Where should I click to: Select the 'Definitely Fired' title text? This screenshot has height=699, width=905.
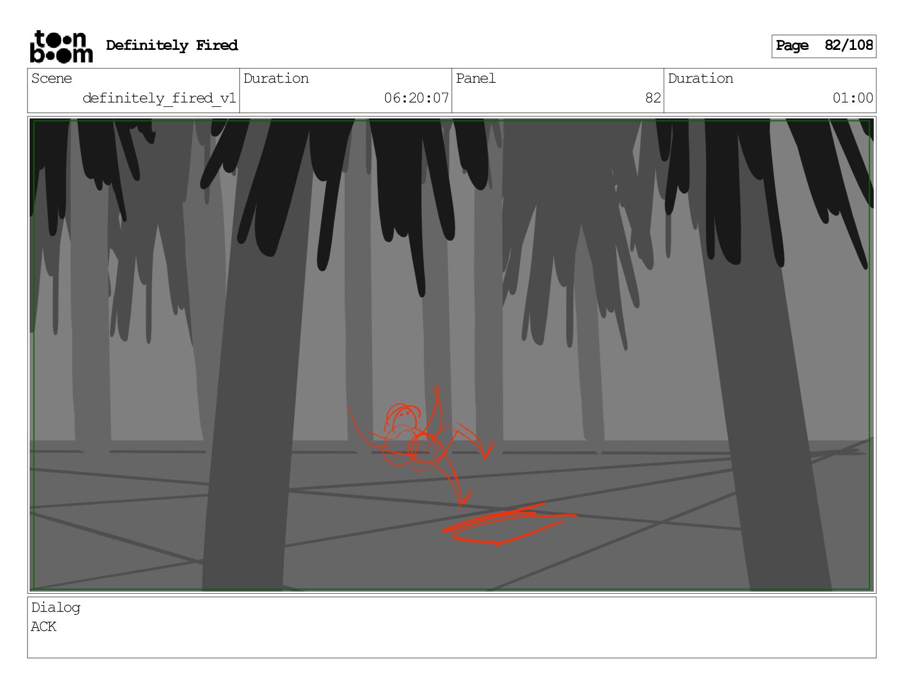tap(172, 46)
